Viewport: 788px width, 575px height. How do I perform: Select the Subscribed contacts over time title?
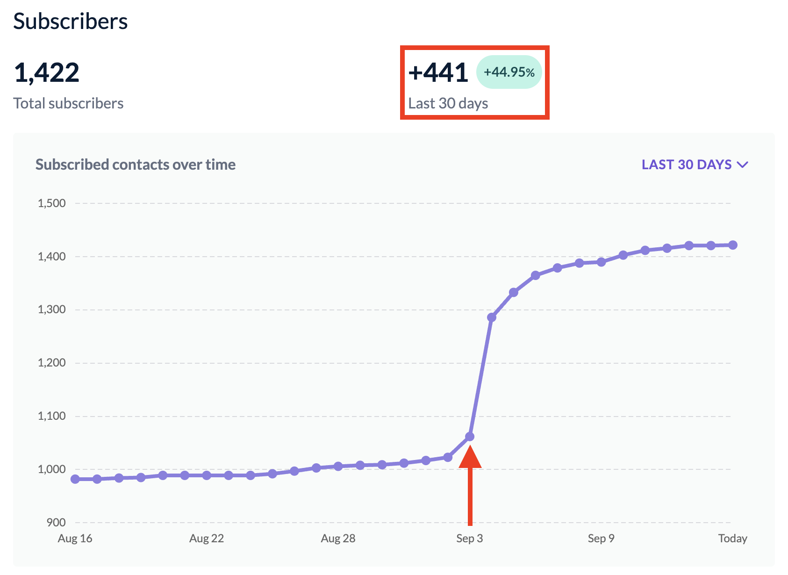pyautogui.click(x=136, y=165)
